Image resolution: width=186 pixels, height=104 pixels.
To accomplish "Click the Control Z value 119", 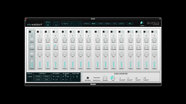I will [145, 78].
